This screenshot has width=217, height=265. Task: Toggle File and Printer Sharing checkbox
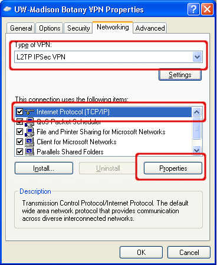(19, 131)
